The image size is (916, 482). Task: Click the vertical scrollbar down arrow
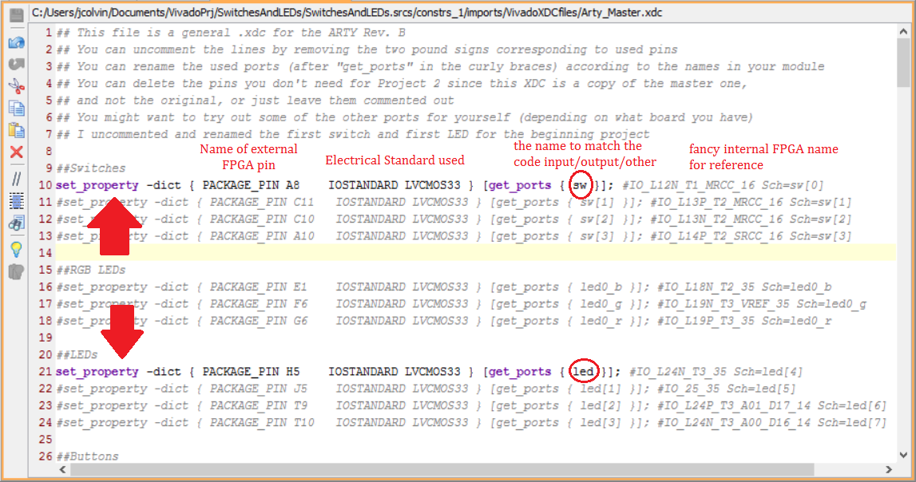[x=904, y=455]
